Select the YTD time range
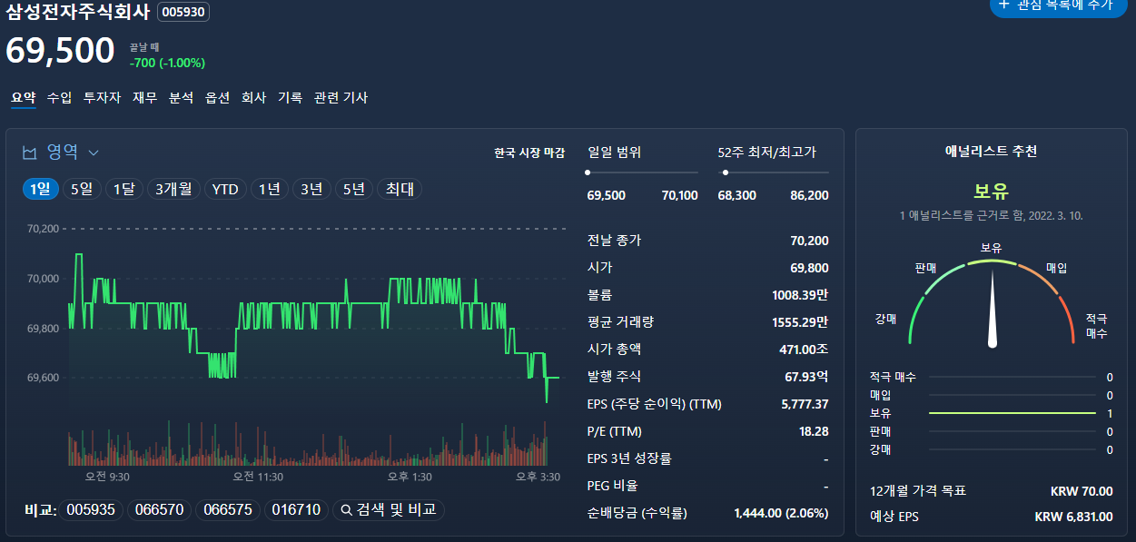Image resolution: width=1136 pixels, height=542 pixels. coord(225,189)
